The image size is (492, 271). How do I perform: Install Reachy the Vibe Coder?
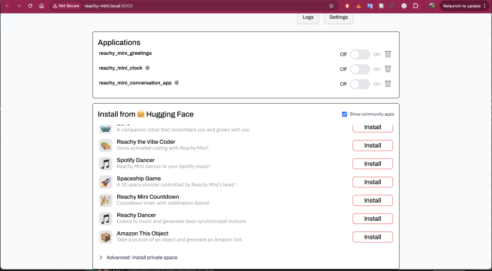(372, 145)
